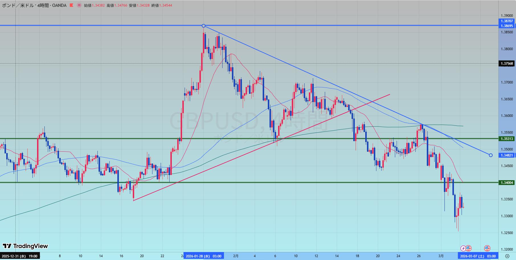Click the 1.37568 crosshair price label

(x=507, y=64)
